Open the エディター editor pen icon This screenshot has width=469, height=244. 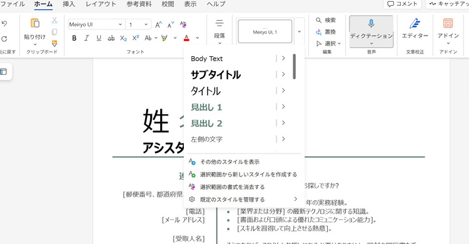click(x=415, y=23)
